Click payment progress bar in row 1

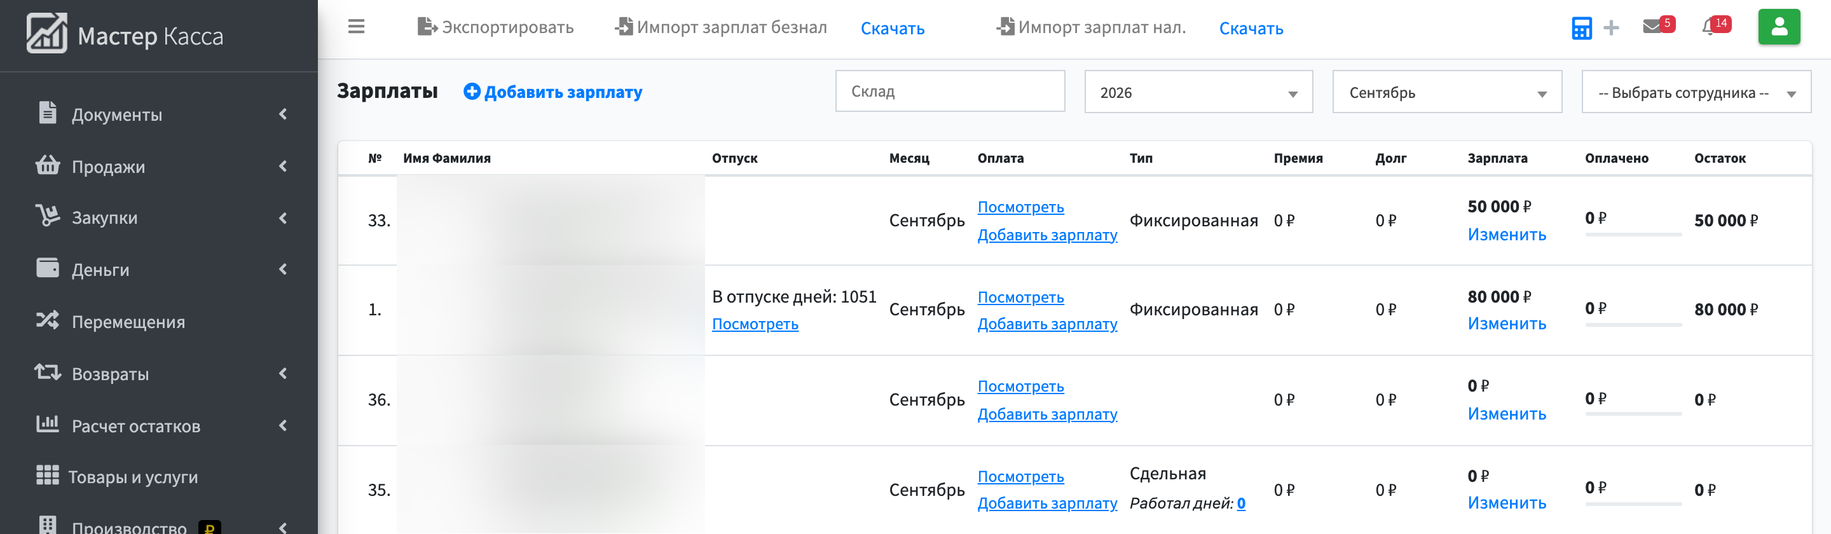click(1633, 325)
